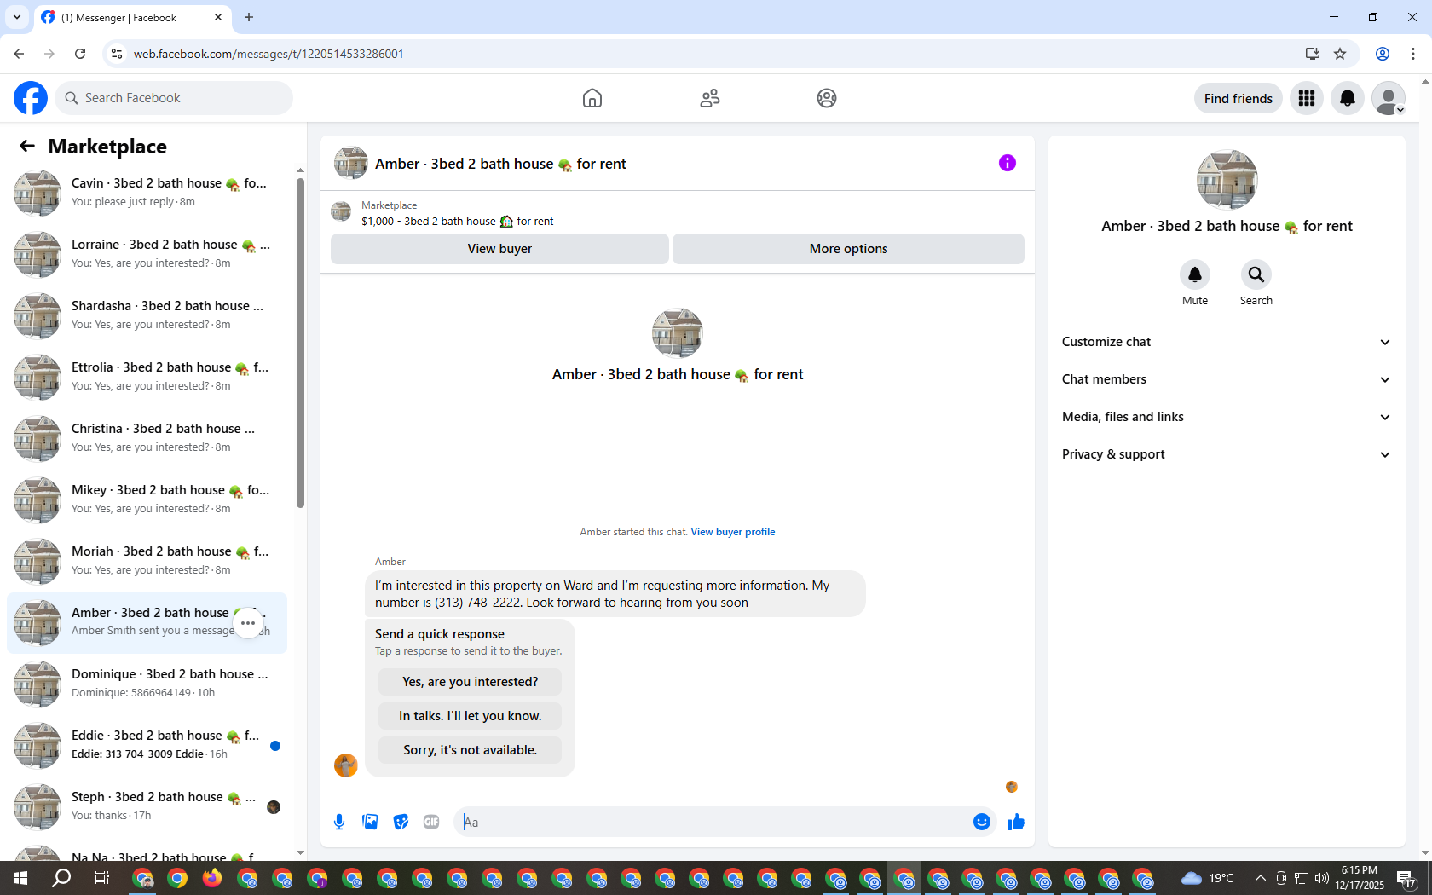
Task: Expand Privacy & support section
Action: pos(1227,454)
